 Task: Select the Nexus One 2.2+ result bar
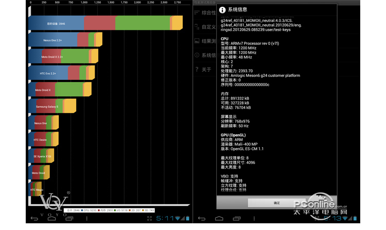[65, 40]
